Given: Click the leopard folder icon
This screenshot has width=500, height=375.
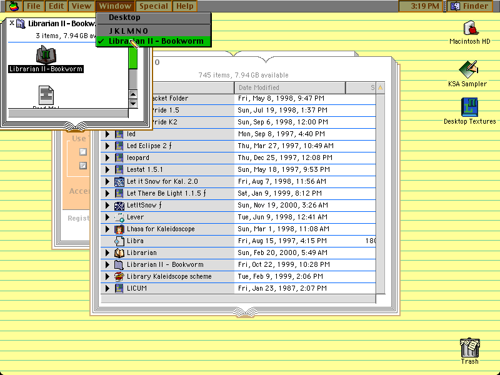Looking at the screenshot, I should (x=119, y=157).
